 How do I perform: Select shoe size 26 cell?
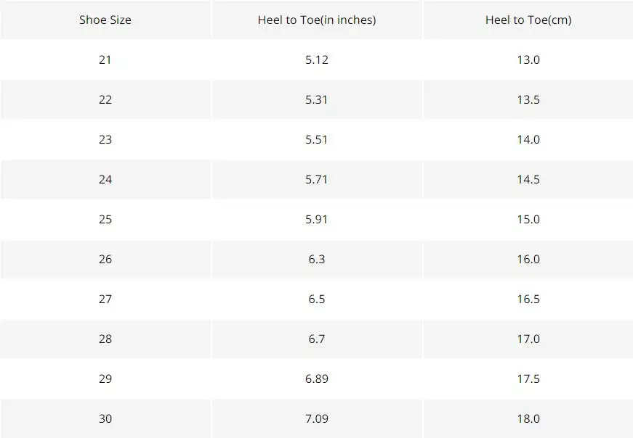(105, 259)
